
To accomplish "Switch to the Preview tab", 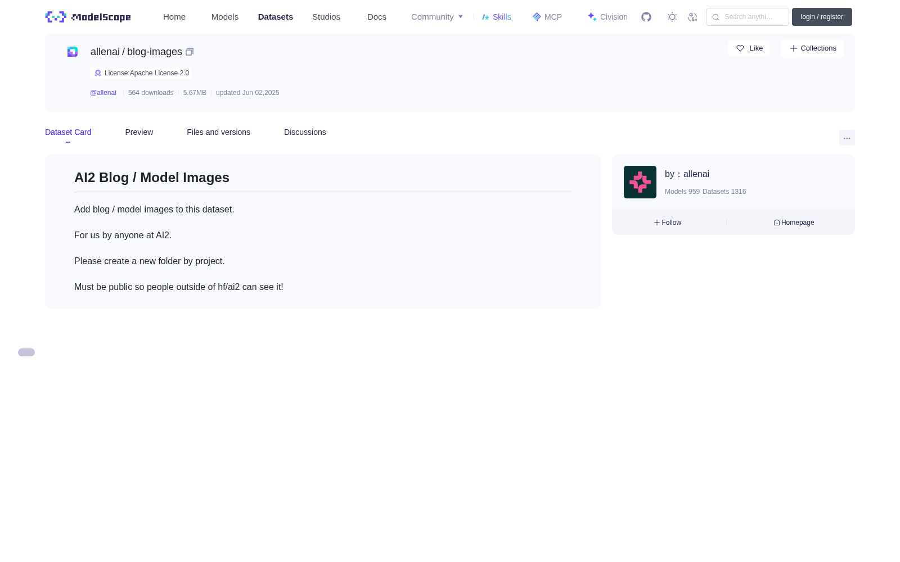I will click(x=139, y=132).
